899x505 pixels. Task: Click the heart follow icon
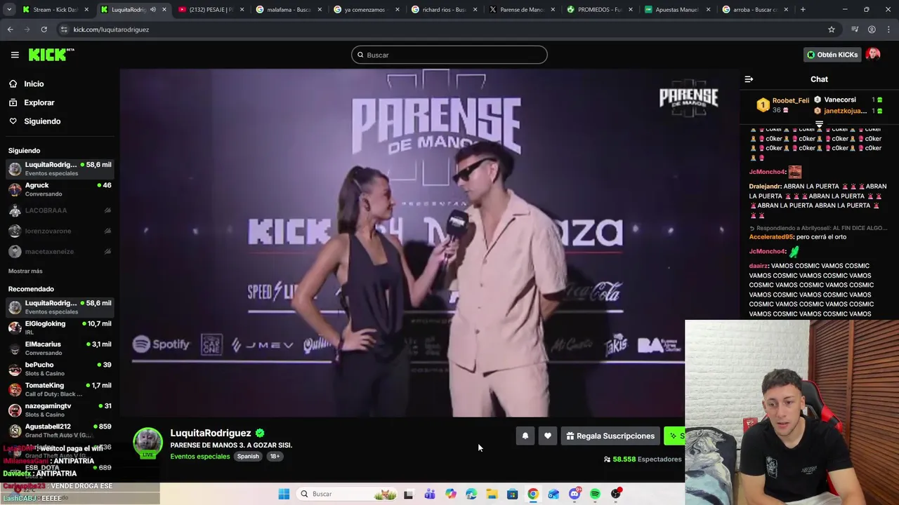548,436
